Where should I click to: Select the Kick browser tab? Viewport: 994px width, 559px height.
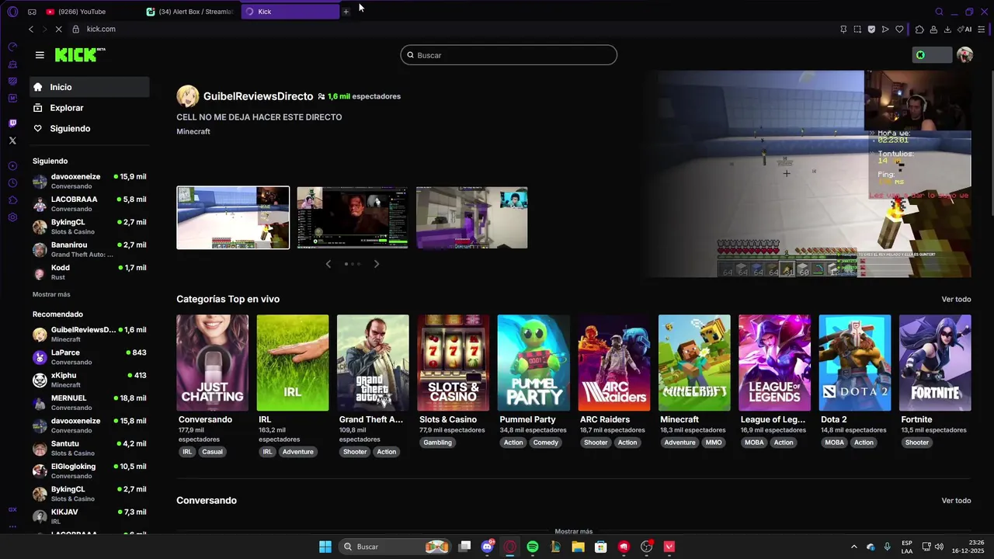coord(290,12)
